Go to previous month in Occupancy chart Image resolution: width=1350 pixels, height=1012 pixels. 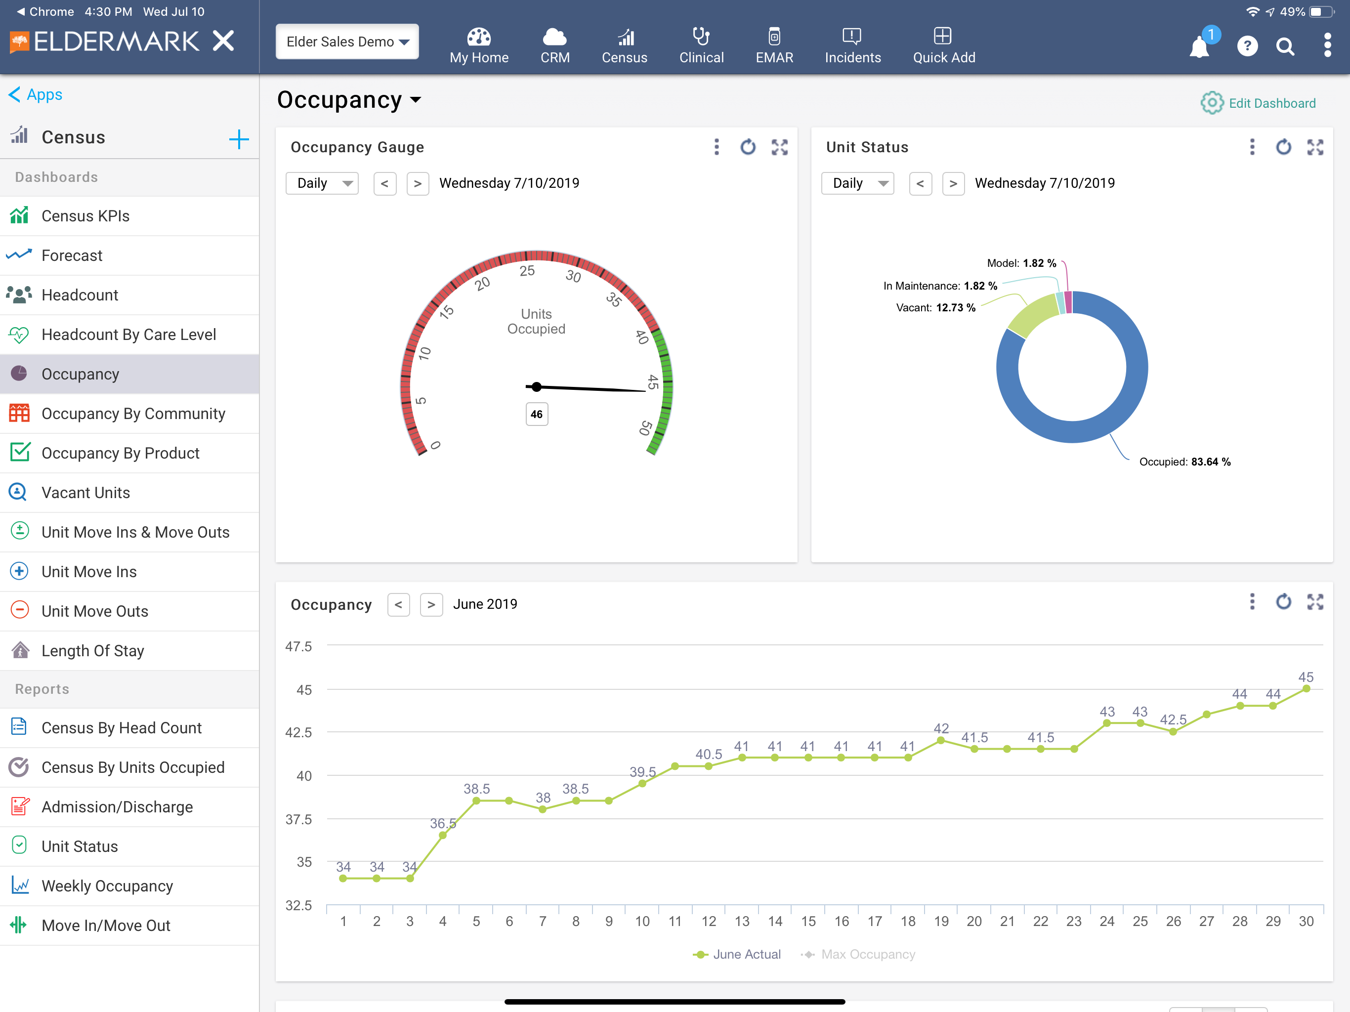(399, 604)
